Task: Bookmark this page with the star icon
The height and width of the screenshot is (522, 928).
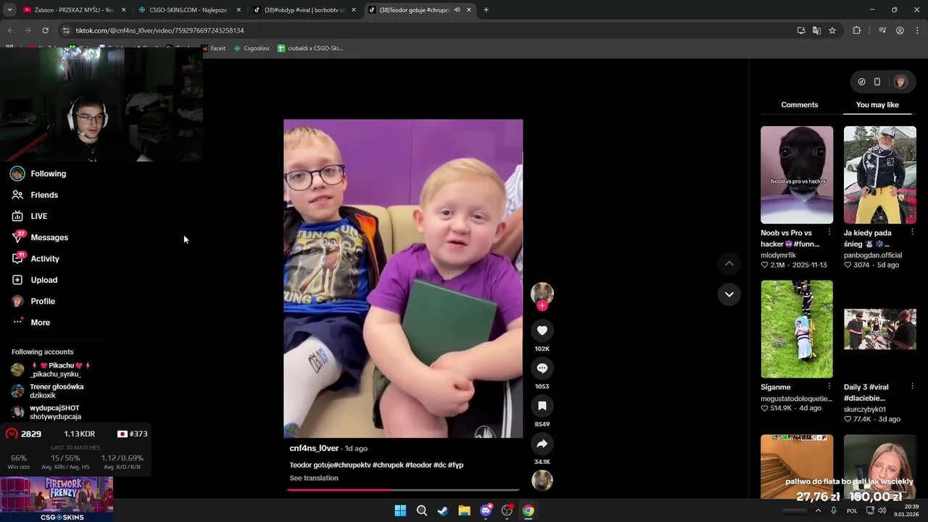Action: 832,30
